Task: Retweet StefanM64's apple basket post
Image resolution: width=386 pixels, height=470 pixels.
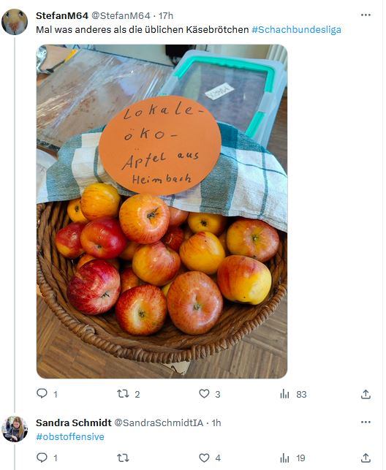Action: (123, 393)
